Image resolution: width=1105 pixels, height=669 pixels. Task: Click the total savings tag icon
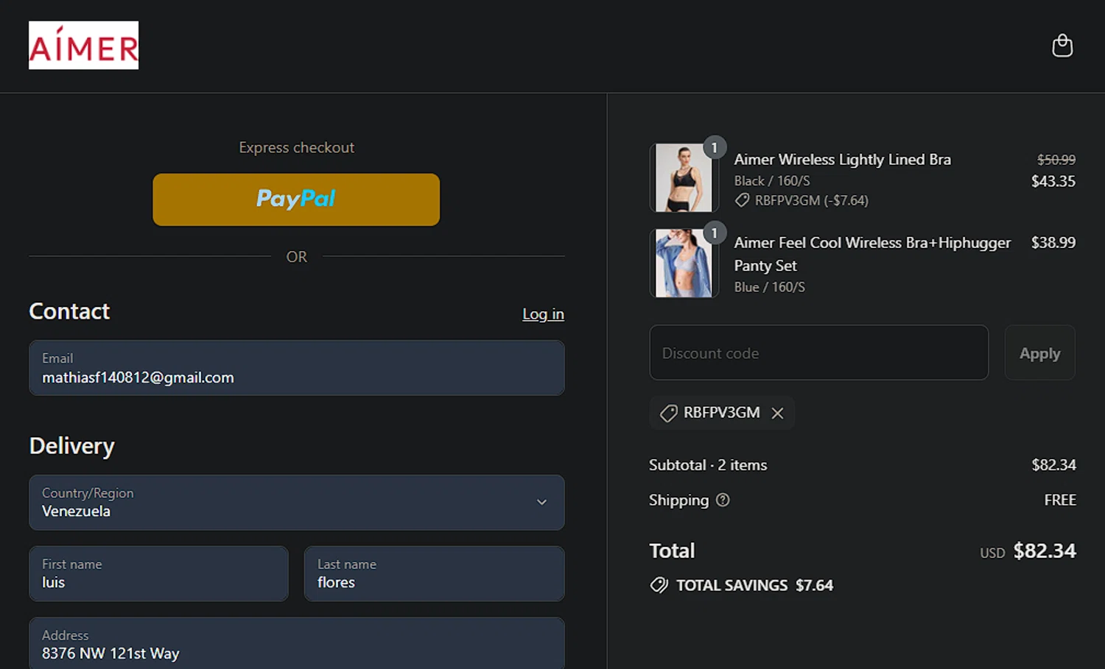(x=659, y=585)
